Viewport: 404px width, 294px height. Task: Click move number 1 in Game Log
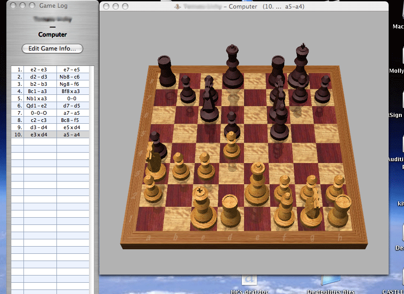coord(19,70)
